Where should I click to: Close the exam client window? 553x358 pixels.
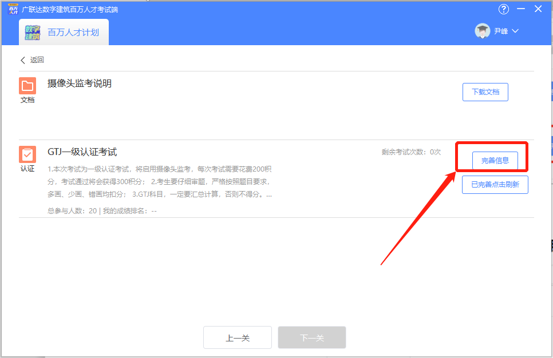(538, 9)
